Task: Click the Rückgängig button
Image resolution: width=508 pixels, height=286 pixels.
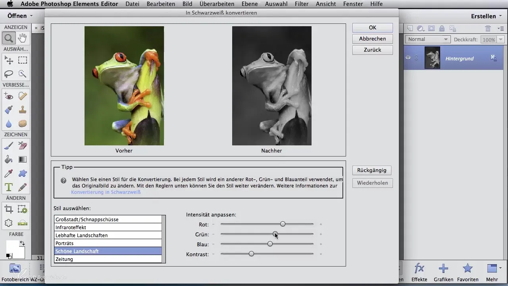Action: [x=372, y=170]
